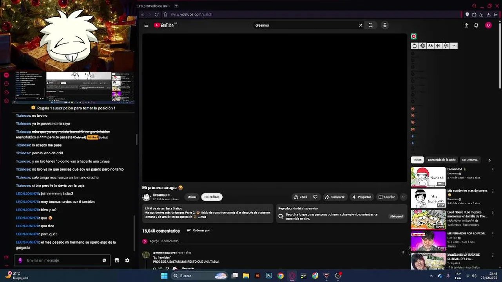Share the video via Compartir
The image size is (502, 282).
point(335,197)
